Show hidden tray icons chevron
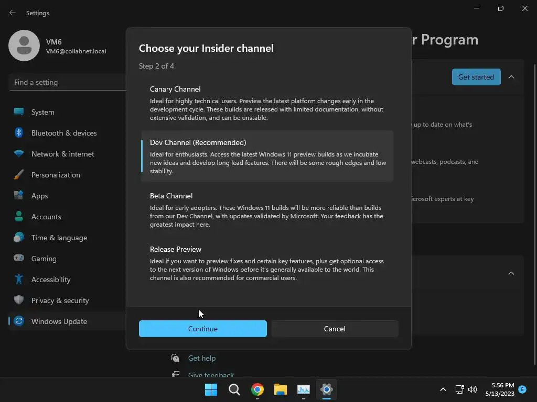 coord(443,389)
